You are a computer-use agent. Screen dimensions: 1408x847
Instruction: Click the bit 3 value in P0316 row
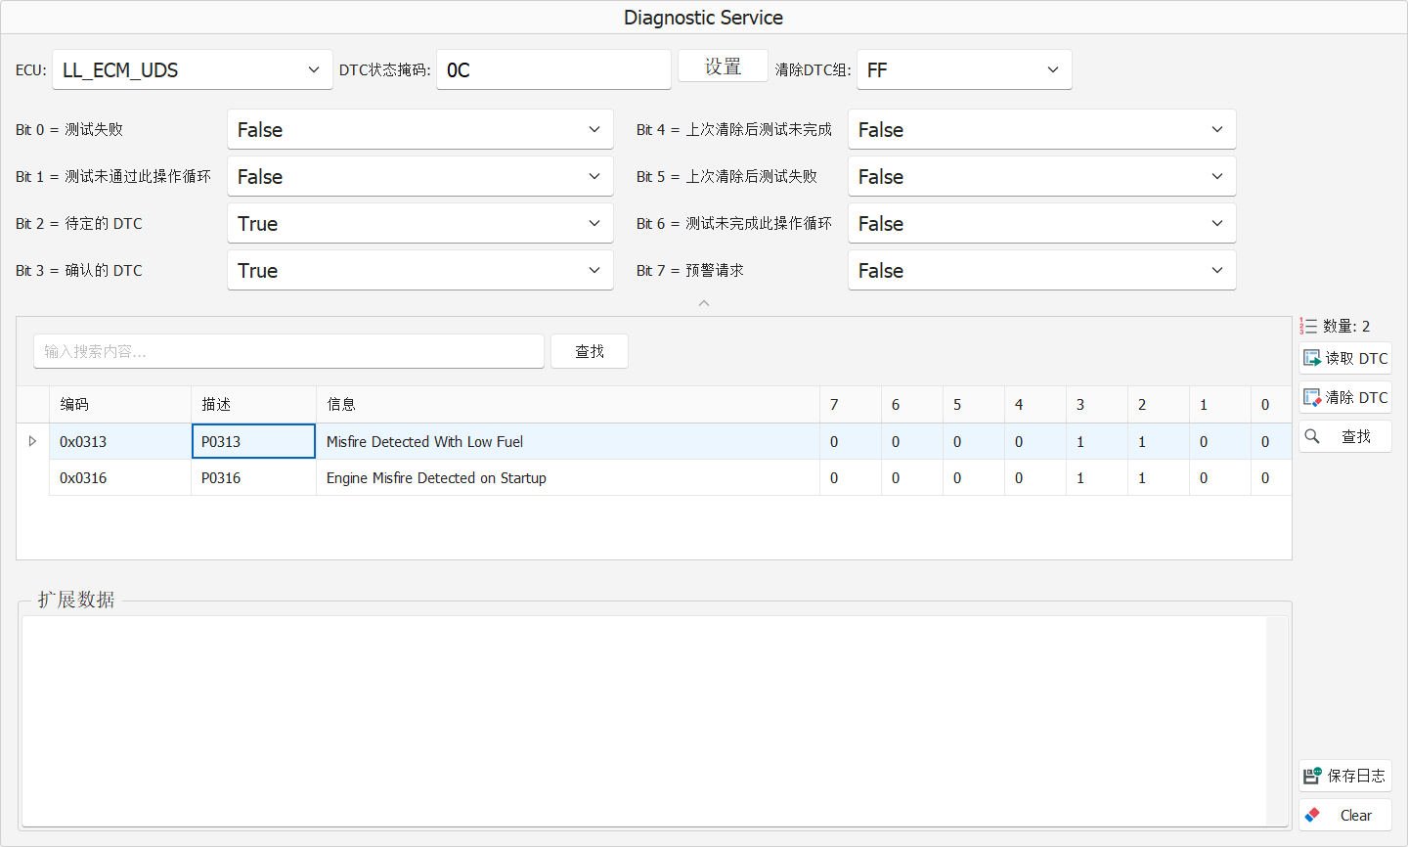point(1097,477)
